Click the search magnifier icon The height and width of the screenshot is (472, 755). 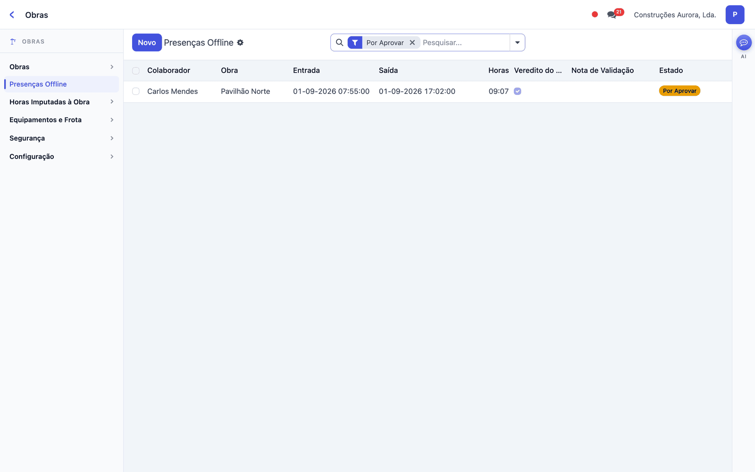(x=339, y=42)
